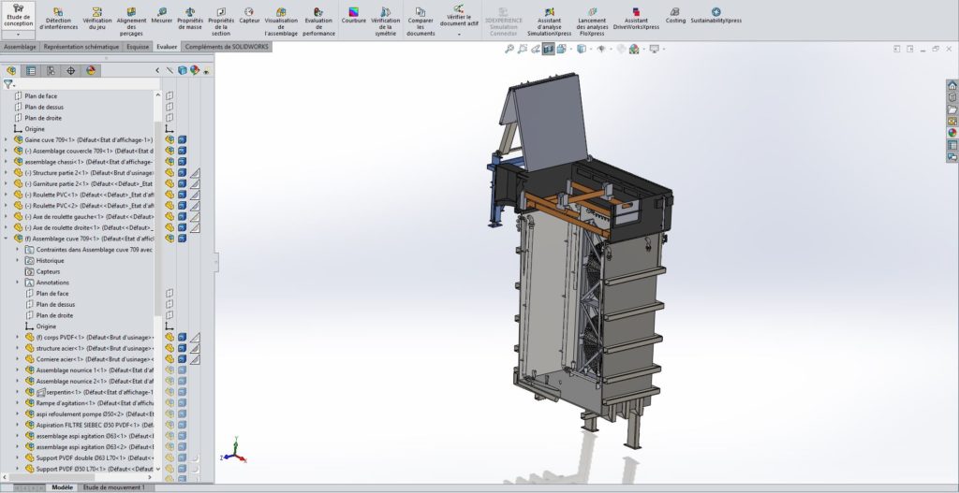Screen dimensions: 959x493
Task: Switch to the PropertyManager panel tab
Action: (31, 70)
